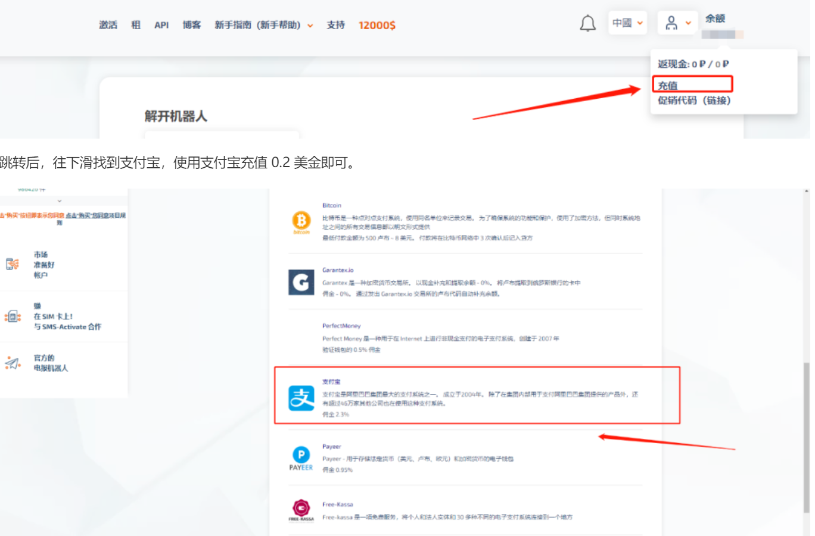Click the SIM card earnings sidebar icon
This screenshot has width=815, height=536.
pyautogui.click(x=13, y=316)
